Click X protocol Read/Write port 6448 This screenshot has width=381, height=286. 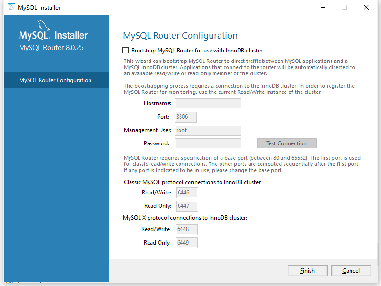(186, 229)
